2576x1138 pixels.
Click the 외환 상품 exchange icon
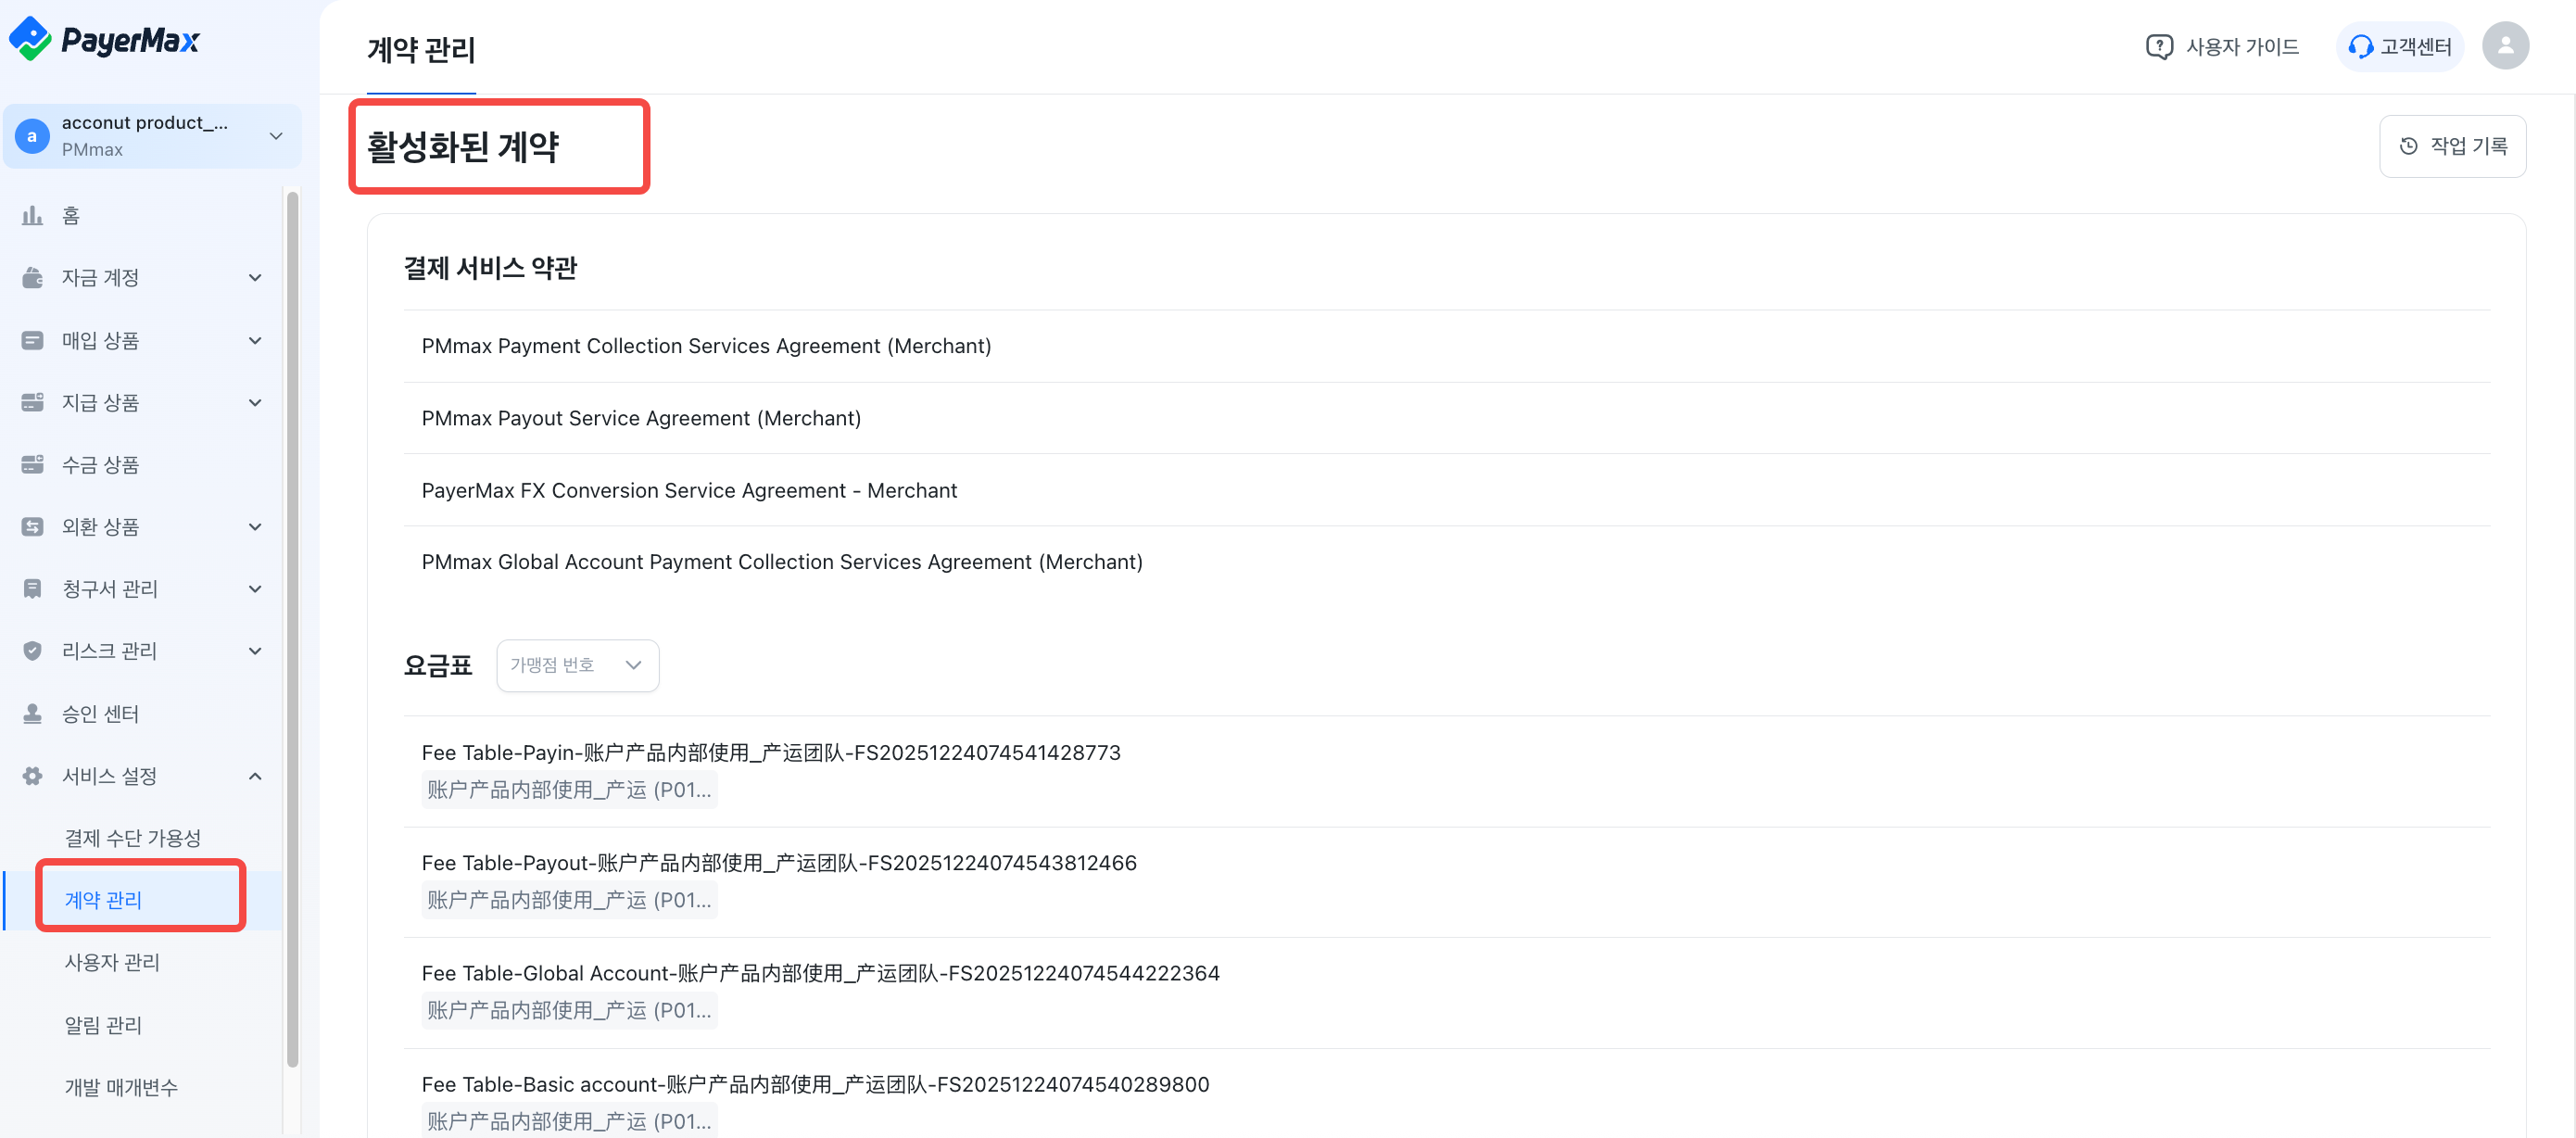coord(32,526)
